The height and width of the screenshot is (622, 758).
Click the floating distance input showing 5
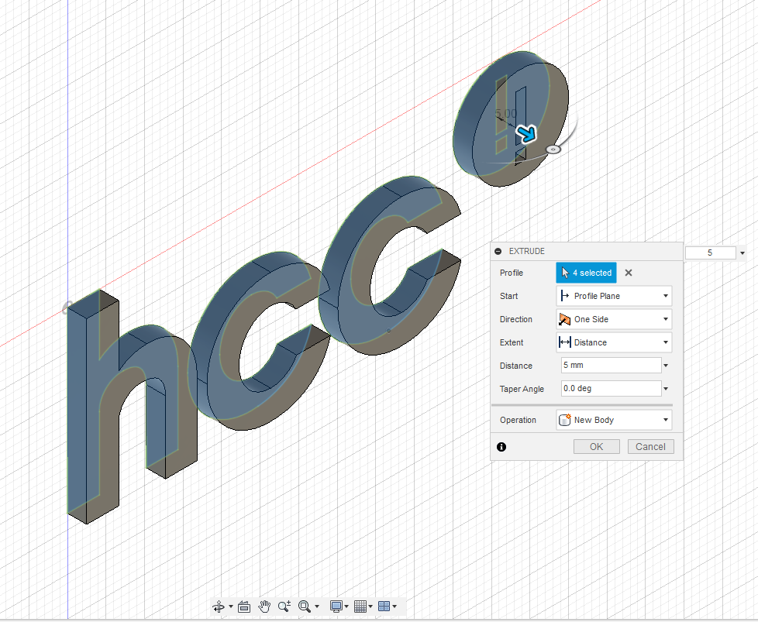pyautogui.click(x=710, y=253)
